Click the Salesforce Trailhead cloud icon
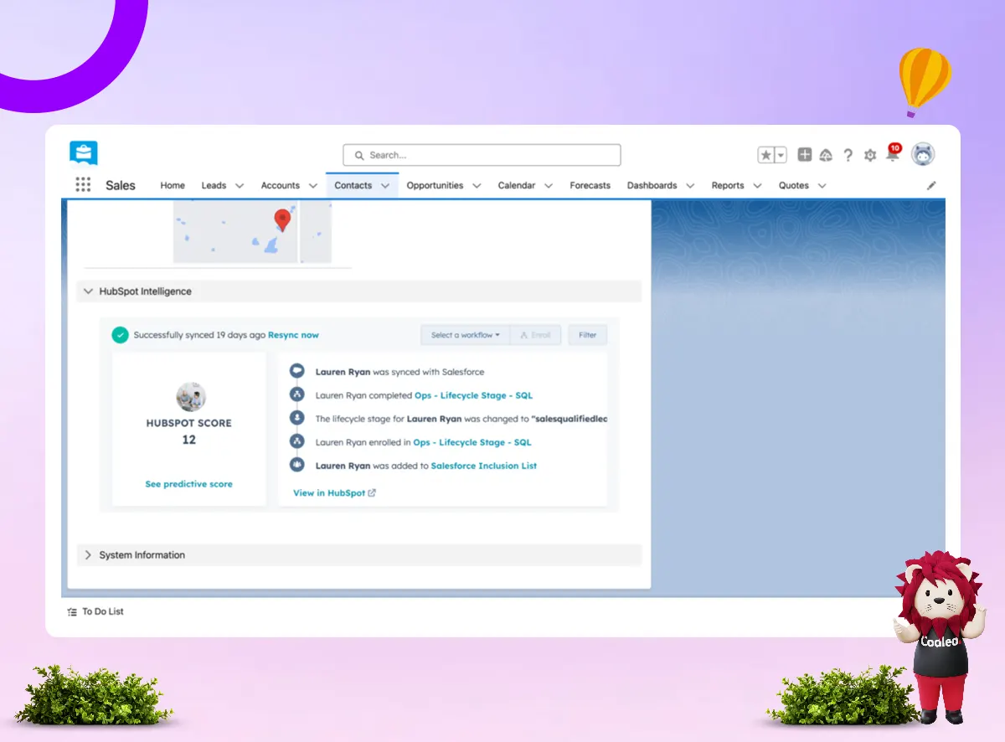Screen dimensions: 1005x742 pyautogui.click(x=826, y=155)
